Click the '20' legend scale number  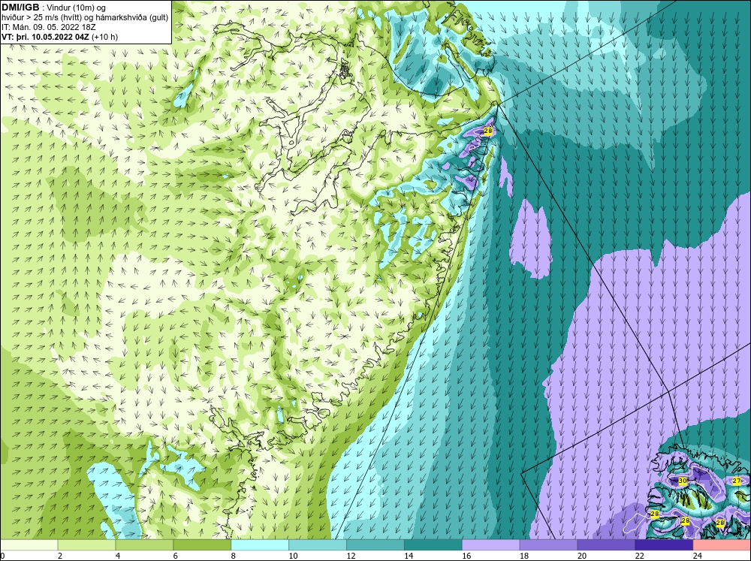click(582, 556)
